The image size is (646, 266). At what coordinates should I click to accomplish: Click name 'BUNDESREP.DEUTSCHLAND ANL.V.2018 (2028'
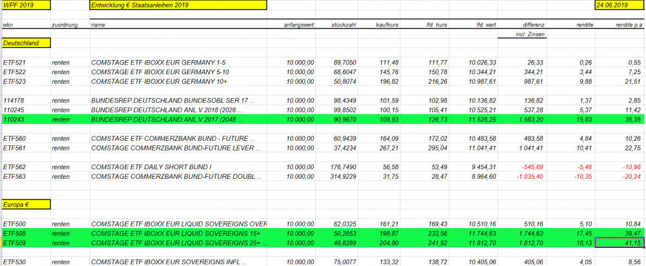click(x=167, y=110)
